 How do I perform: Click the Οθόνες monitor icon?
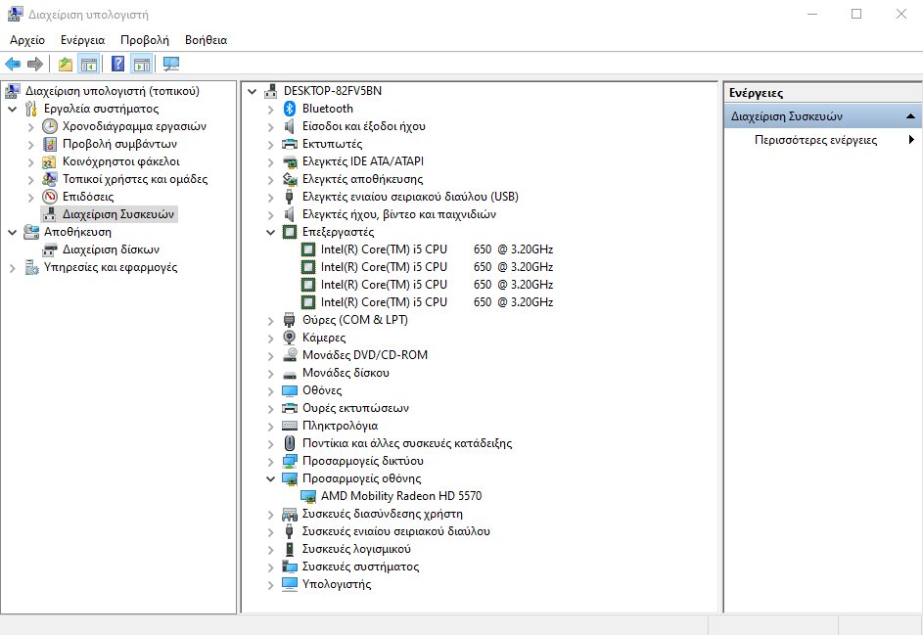coord(289,390)
